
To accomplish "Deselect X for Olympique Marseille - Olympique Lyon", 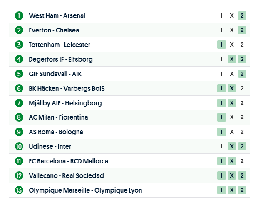I will click(232, 190).
